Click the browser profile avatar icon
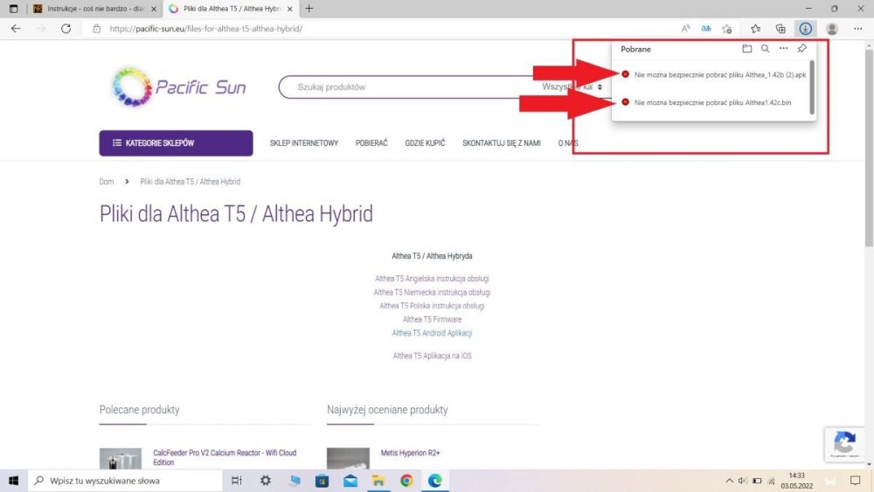The height and width of the screenshot is (492, 874). [832, 29]
